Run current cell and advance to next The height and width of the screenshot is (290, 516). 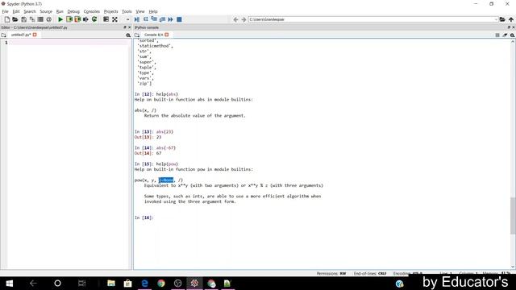77,19
